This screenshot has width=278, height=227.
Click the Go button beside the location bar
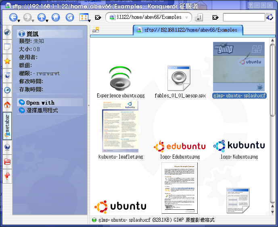199,17
